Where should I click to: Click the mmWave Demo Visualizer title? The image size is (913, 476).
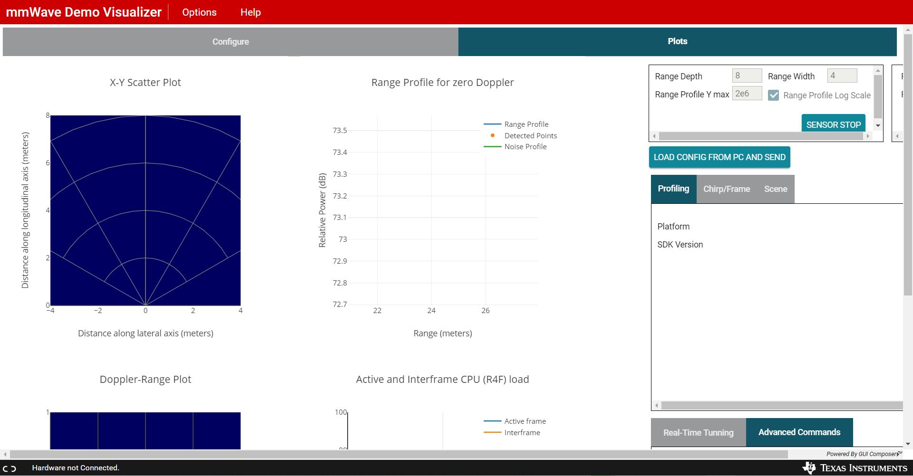84,12
